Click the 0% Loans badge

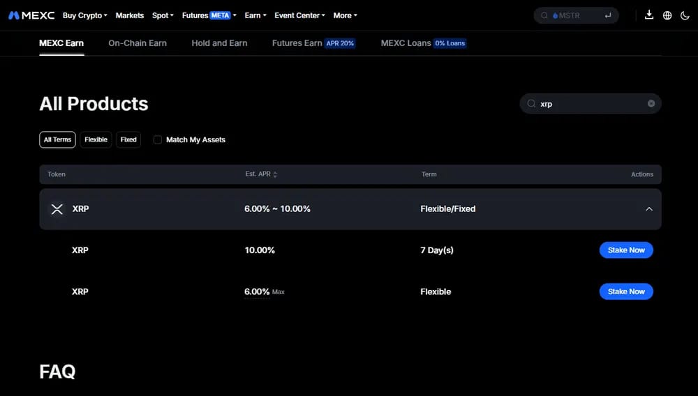pos(450,43)
